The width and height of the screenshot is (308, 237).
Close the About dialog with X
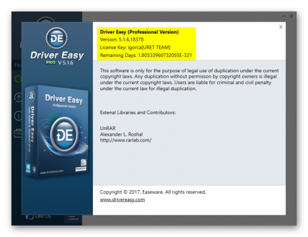coord(281,27)
